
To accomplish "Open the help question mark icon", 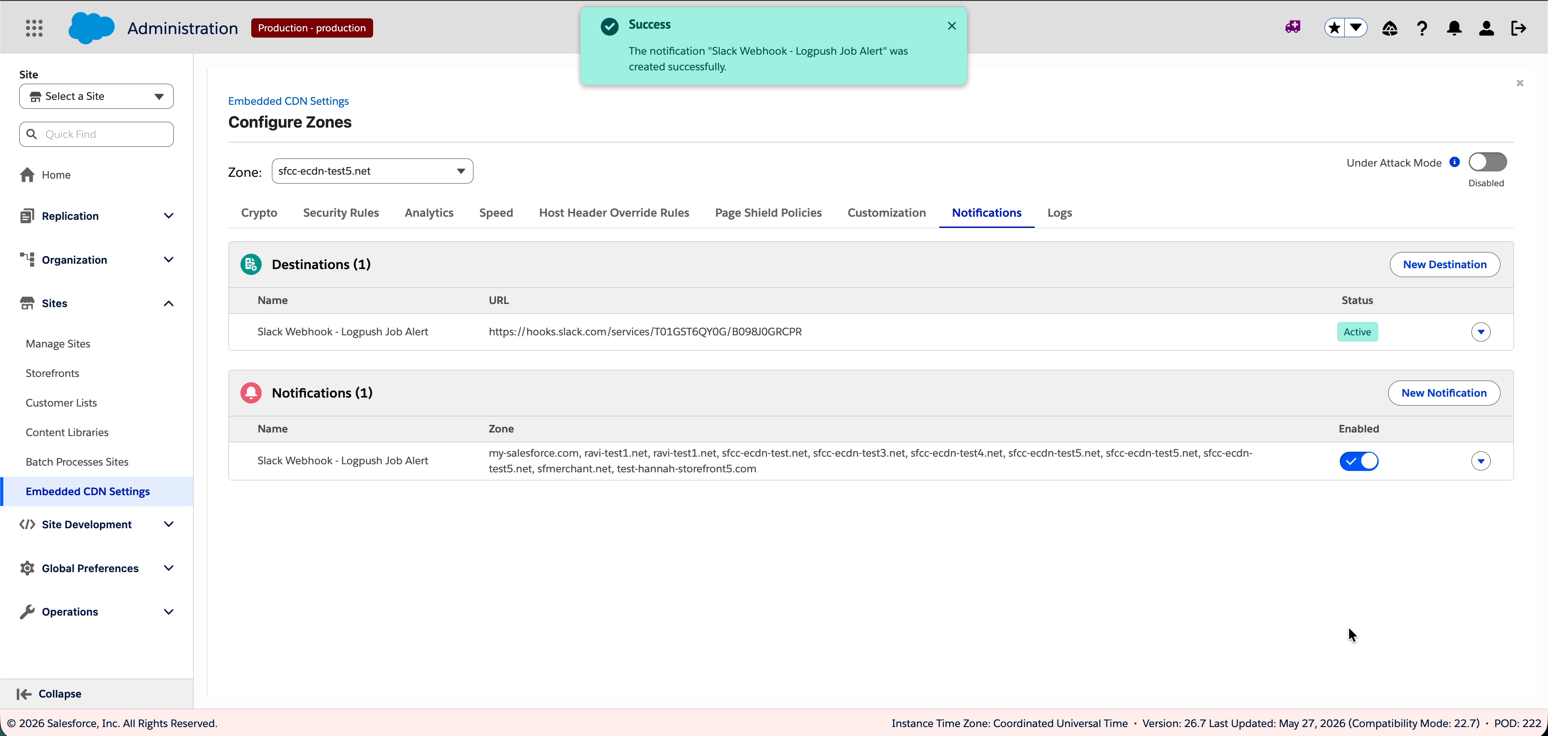I will point(1422,28).
